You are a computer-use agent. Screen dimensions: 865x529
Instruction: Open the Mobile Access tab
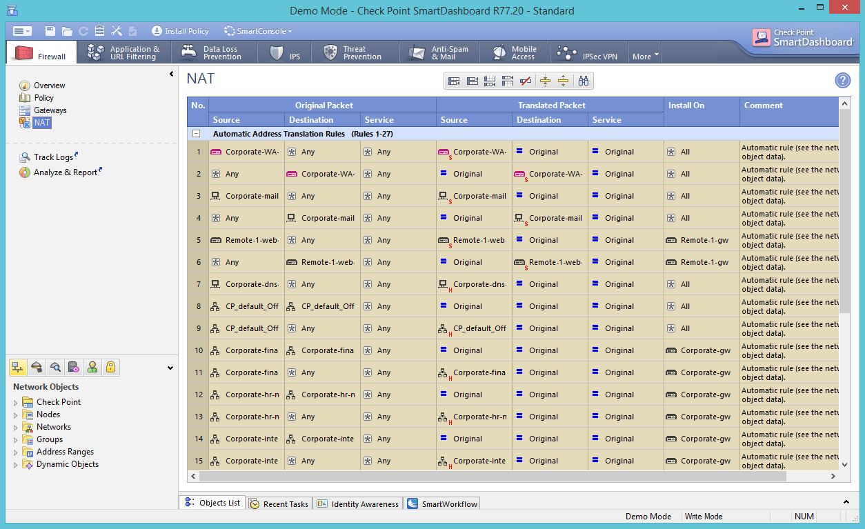pos(516,53)
